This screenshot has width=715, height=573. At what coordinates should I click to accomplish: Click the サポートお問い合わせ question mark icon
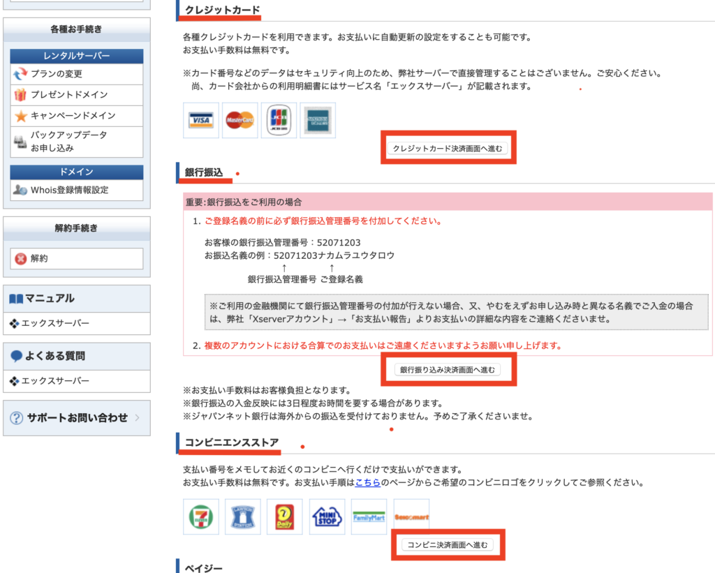(x=17, y=417)
